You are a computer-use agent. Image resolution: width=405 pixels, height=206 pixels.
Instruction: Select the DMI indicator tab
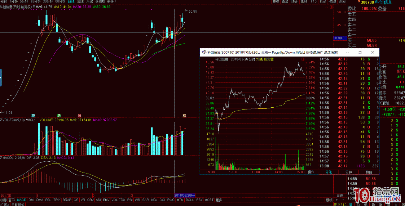(31, 200)
